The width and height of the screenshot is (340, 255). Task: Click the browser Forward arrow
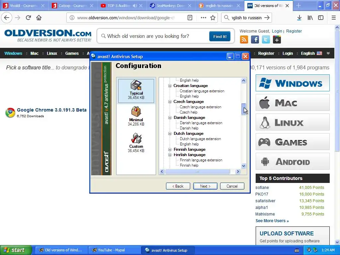(x=18, y=18)
